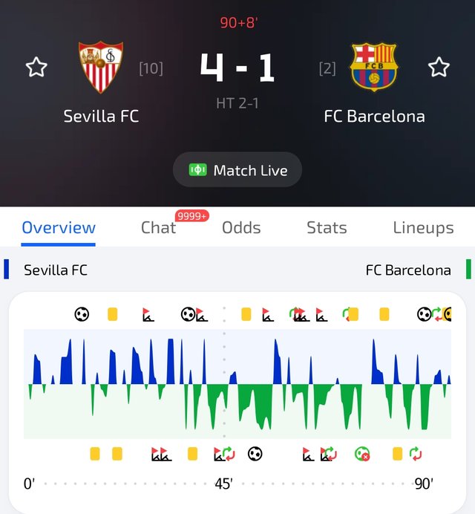
Task: Select Sevilla's first yellow card icon
Action: (x=113, y=314)
